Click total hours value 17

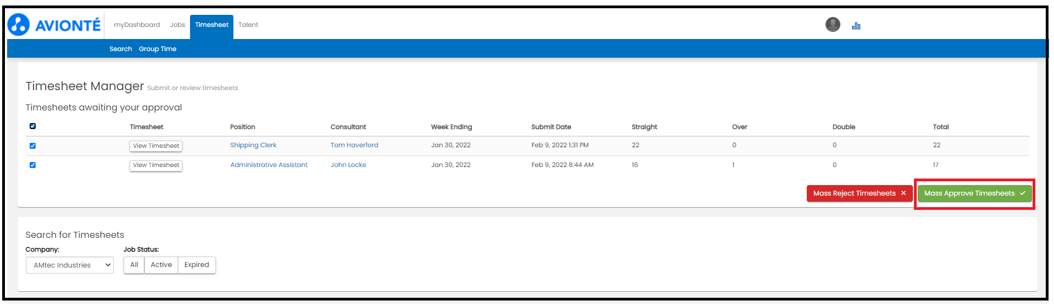[936, 165]
